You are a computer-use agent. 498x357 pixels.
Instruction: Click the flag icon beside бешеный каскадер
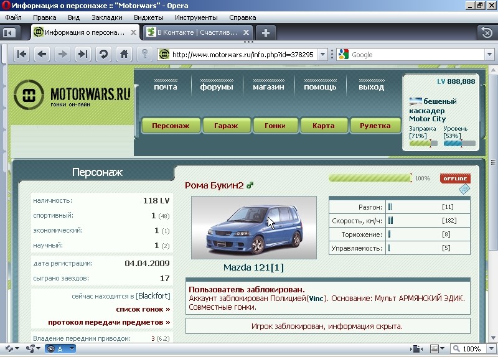(415, 101)
